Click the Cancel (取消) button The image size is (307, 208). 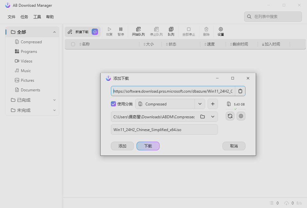(x=234, y=146)
